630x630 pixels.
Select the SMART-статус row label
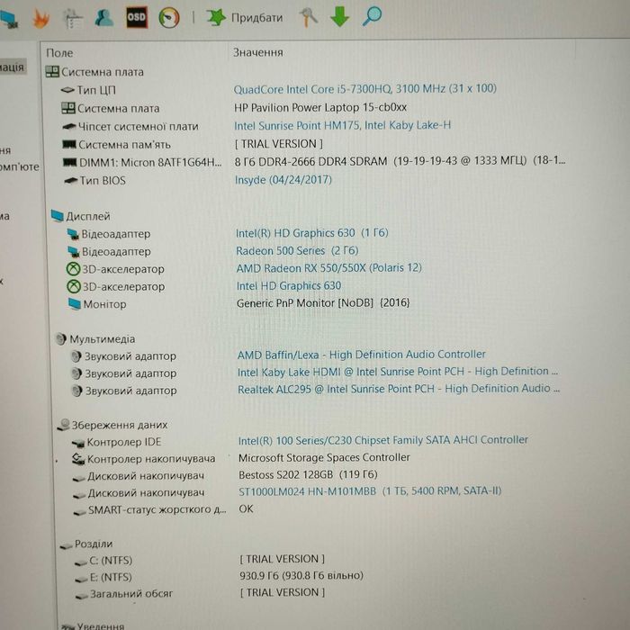(x=157, y=509)
